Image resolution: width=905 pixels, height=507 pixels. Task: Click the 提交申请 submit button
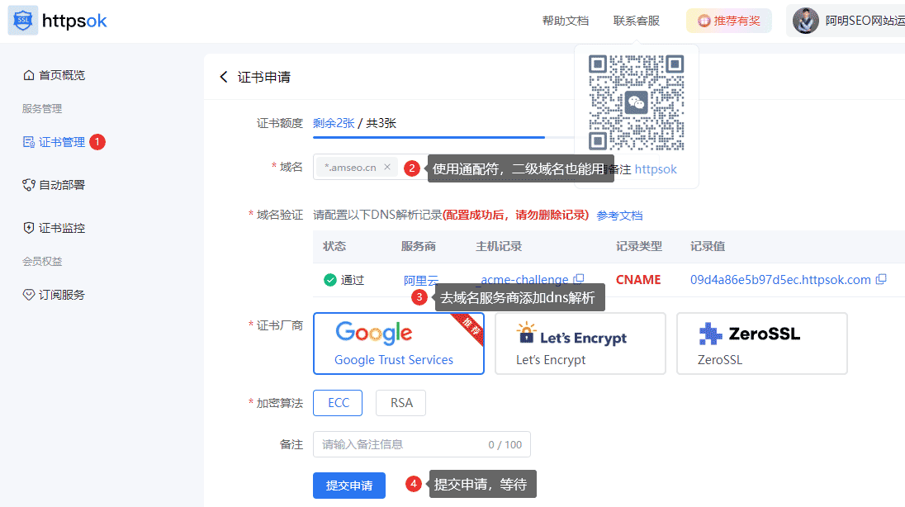click(x=349, y=485)
